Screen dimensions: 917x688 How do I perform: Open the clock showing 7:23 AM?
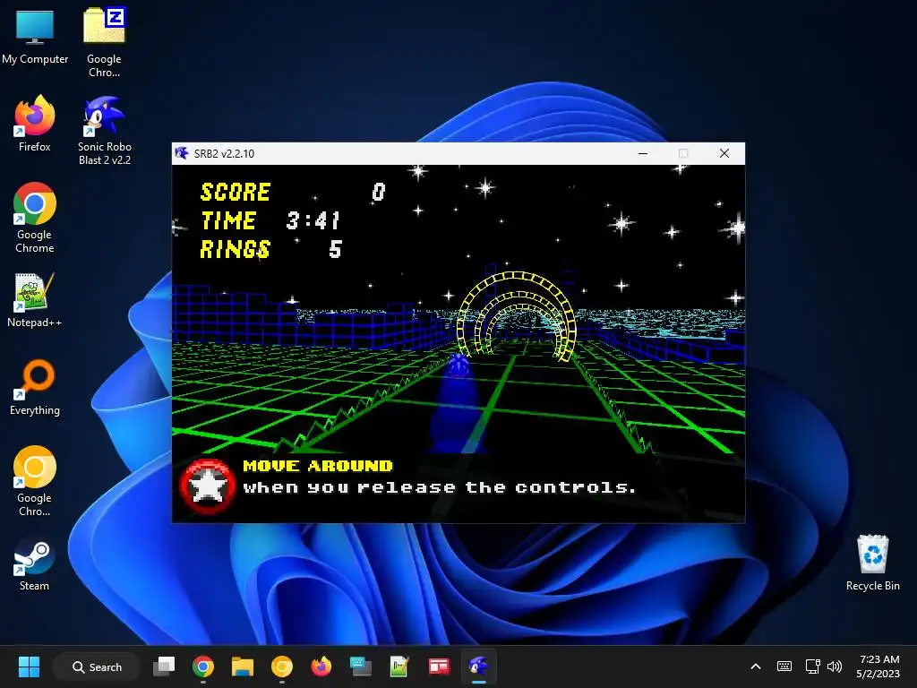[878, 666]
